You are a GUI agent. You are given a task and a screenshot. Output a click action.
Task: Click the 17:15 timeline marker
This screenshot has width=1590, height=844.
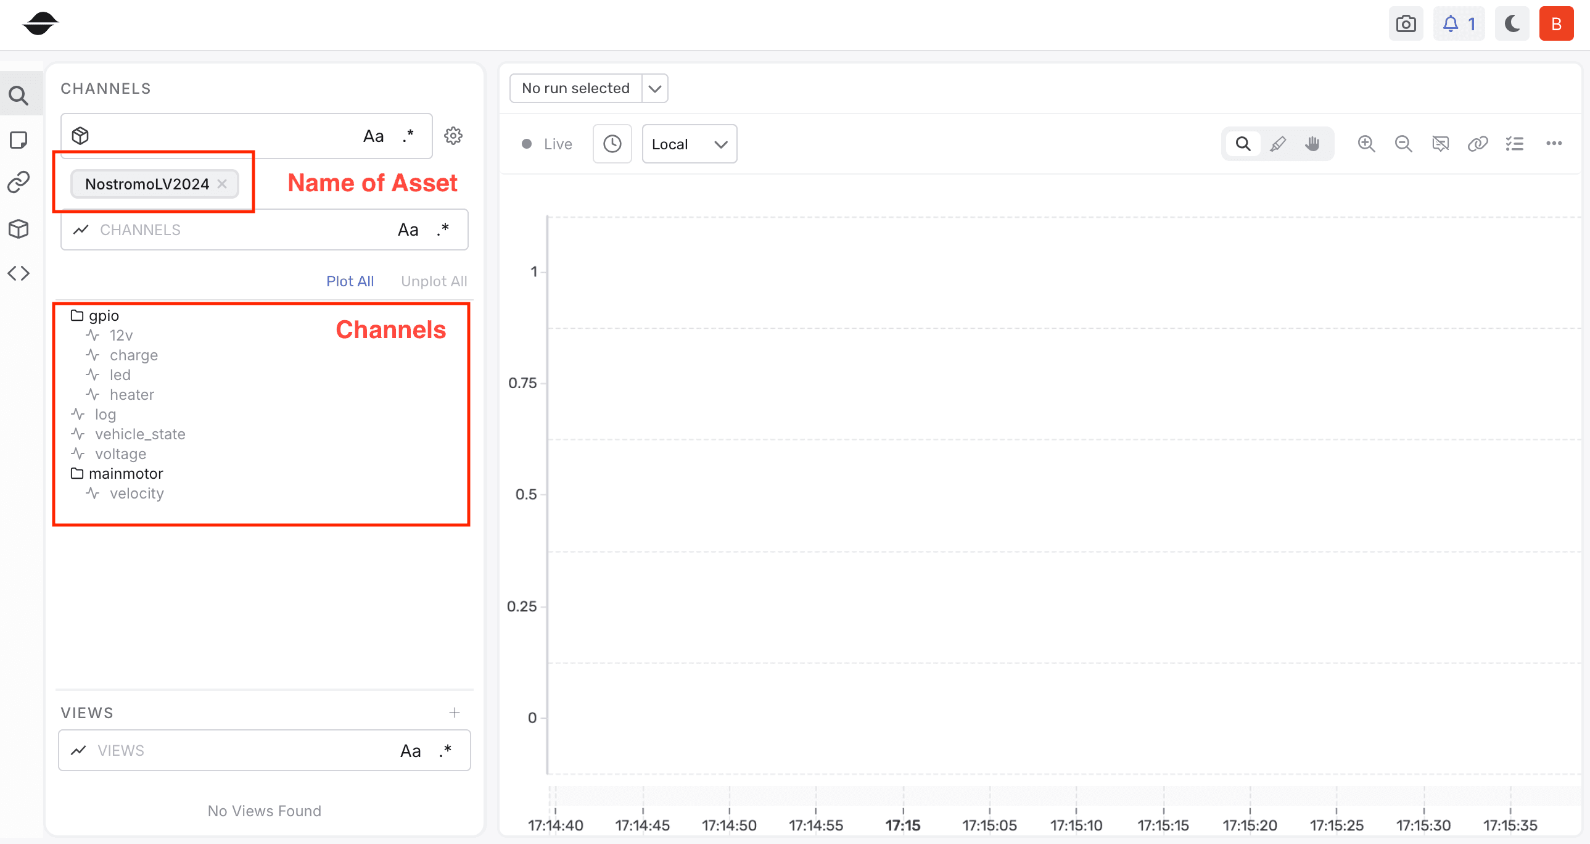pos(903,825)
